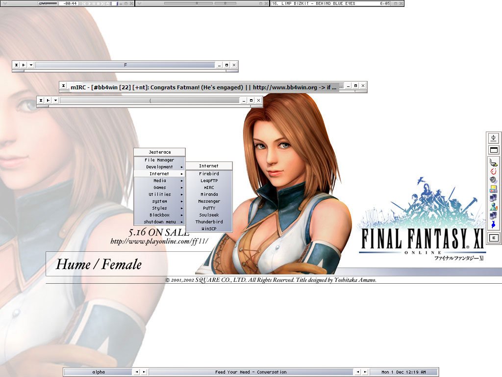502x377 pixels.
Task: Expand the Games submenu
Action: (x=159, y=188)
